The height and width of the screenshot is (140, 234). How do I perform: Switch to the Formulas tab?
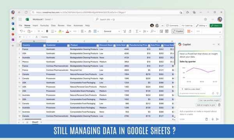44,25
